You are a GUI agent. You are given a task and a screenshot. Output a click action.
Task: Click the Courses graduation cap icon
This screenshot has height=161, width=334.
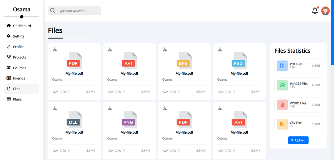(9, 68)
